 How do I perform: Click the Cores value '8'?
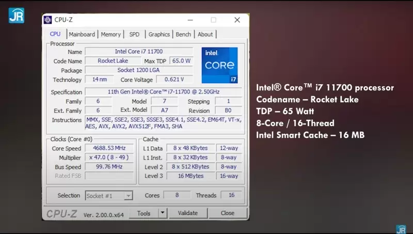click(177, 195)
